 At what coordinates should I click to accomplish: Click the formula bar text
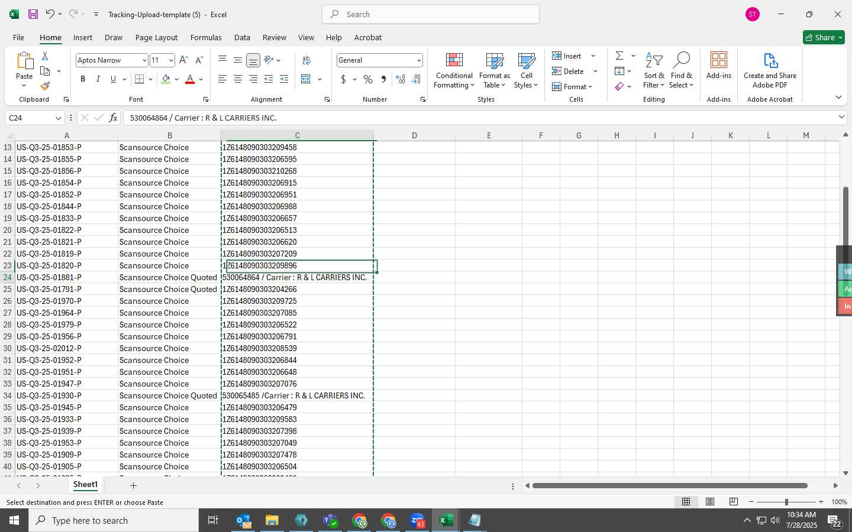pos(203,118)
